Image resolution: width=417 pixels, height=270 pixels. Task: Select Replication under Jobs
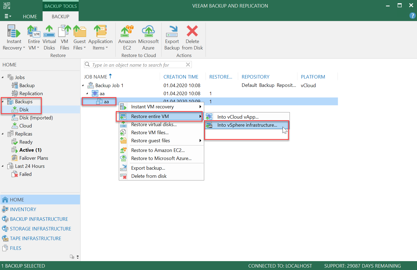point(27,94)
